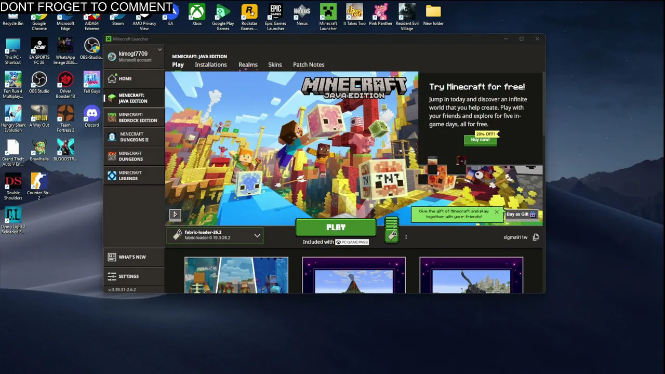The width and height of the screenshot is (665, 374).
Task: Open the volcano news thumbnail
Action: click(354, 275)
